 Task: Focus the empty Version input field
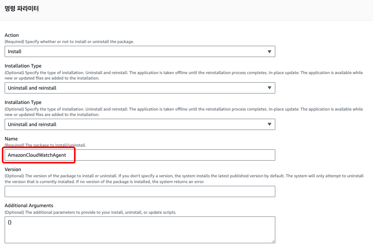[140, 191]
